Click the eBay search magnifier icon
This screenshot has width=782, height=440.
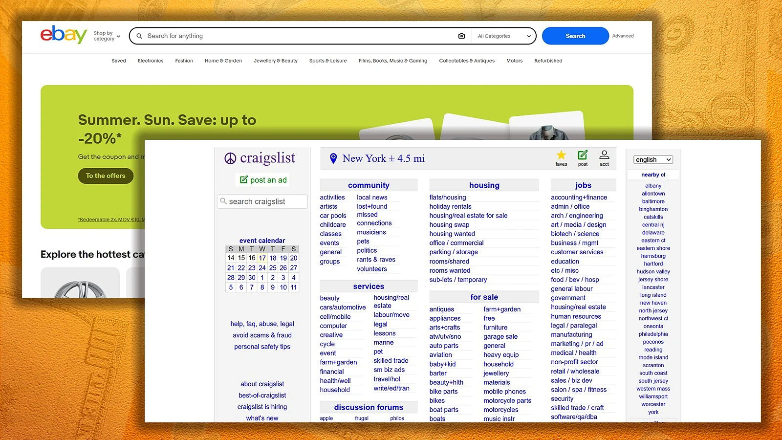[139, 36]
